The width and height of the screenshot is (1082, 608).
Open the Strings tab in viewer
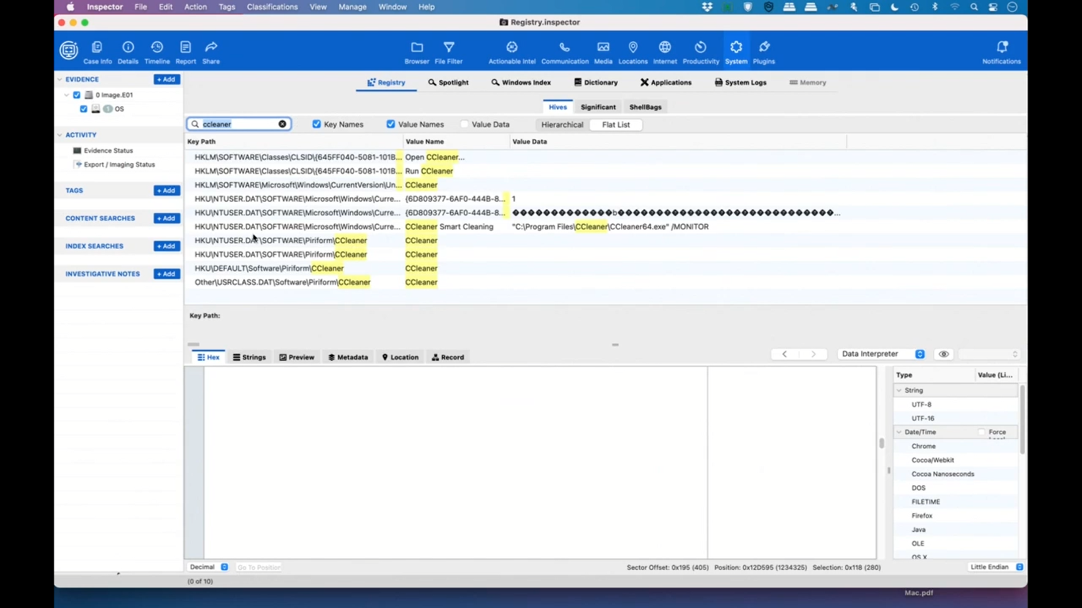point(250,357)
